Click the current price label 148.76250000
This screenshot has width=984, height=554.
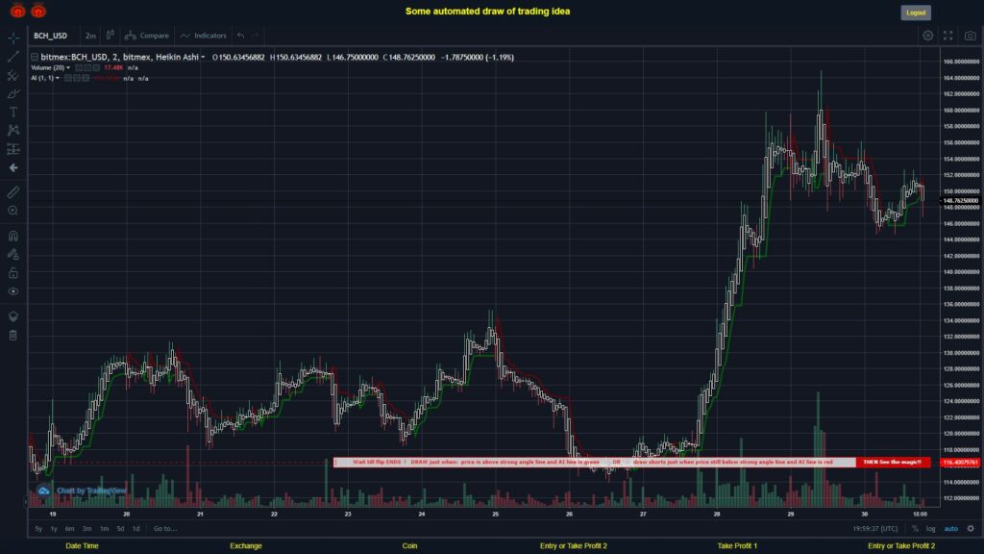point(960,201)
